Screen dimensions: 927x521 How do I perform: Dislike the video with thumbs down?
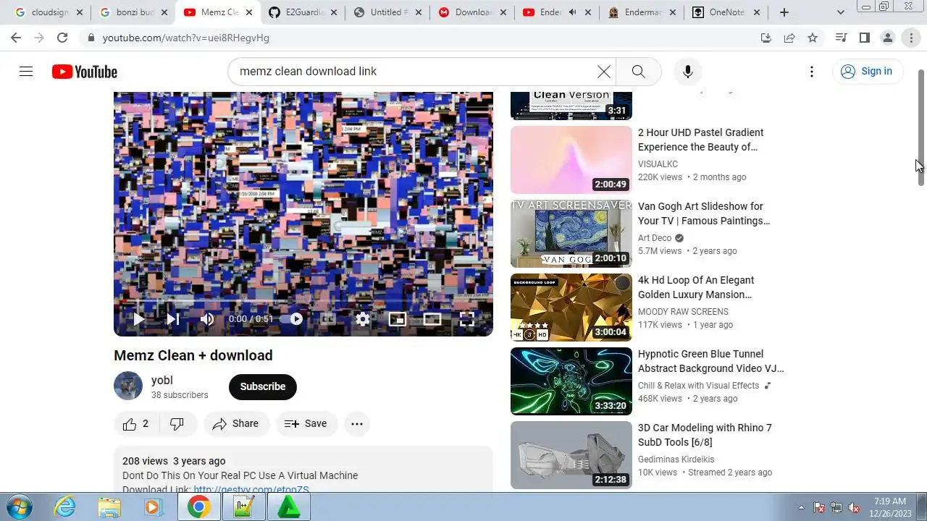coord(177,424)
